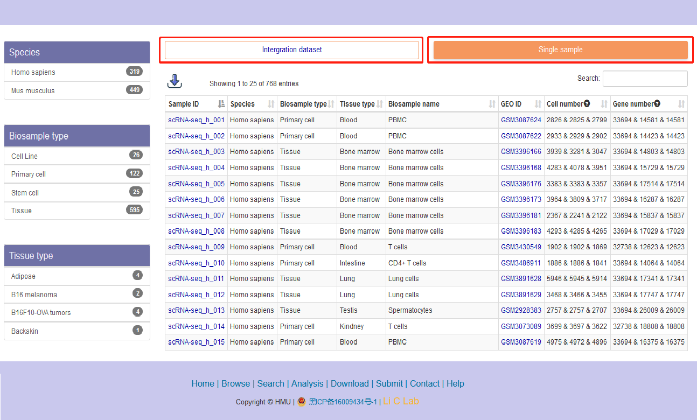Filter by B16F10-OVA tumors tissue type
This screenshot has width=697, height=420.
pos(77,312)
